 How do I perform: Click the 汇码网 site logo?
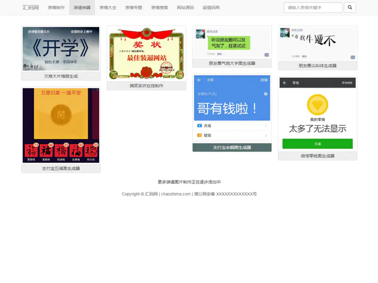[30, 7]
